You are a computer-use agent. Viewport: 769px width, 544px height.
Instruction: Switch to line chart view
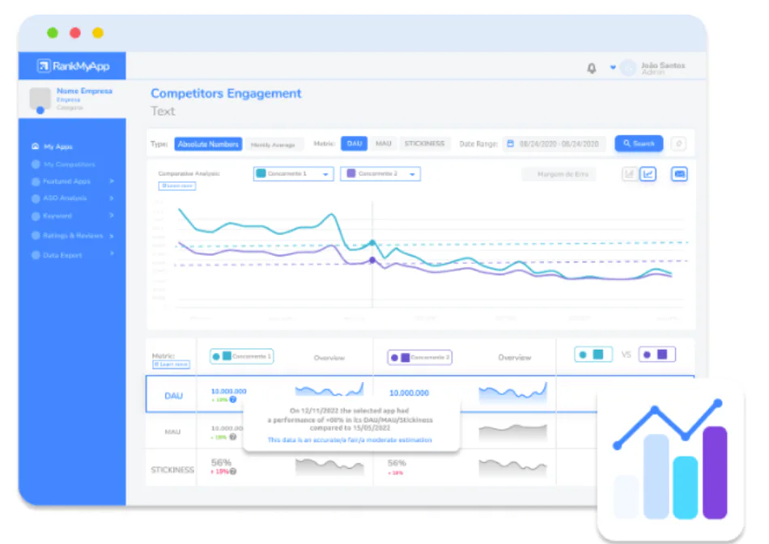click(x=648, y=174)
